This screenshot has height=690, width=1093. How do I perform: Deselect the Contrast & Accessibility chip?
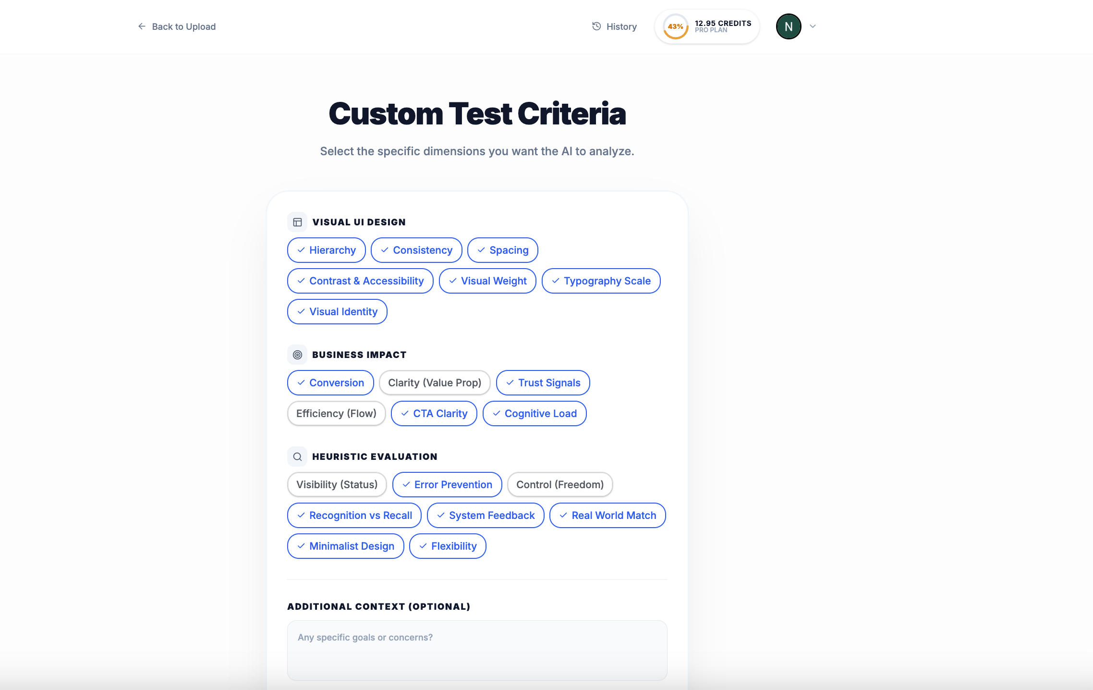click(x=360, y=281)
